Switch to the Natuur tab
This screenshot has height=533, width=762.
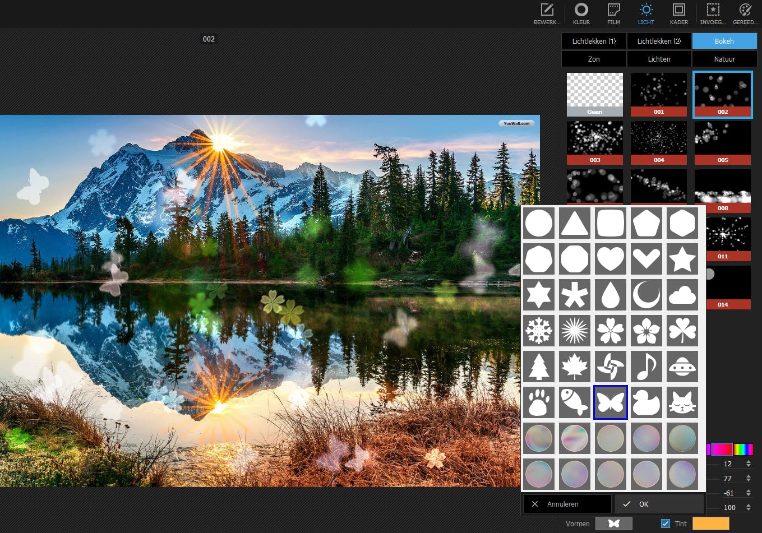click(x=724, y=59)
